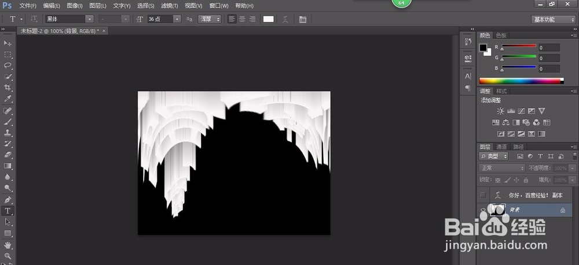Add a Brightness/Contrast adjustment
This screenshot has width=579, height=265.
click(x=500, y=111)
